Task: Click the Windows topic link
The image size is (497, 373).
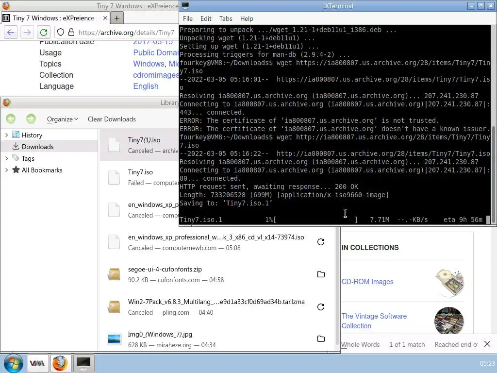Action: [x=149, y=64]
